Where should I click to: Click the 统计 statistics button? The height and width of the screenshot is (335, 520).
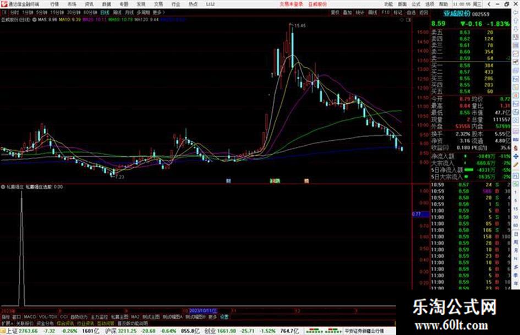[x=360, y=12]
